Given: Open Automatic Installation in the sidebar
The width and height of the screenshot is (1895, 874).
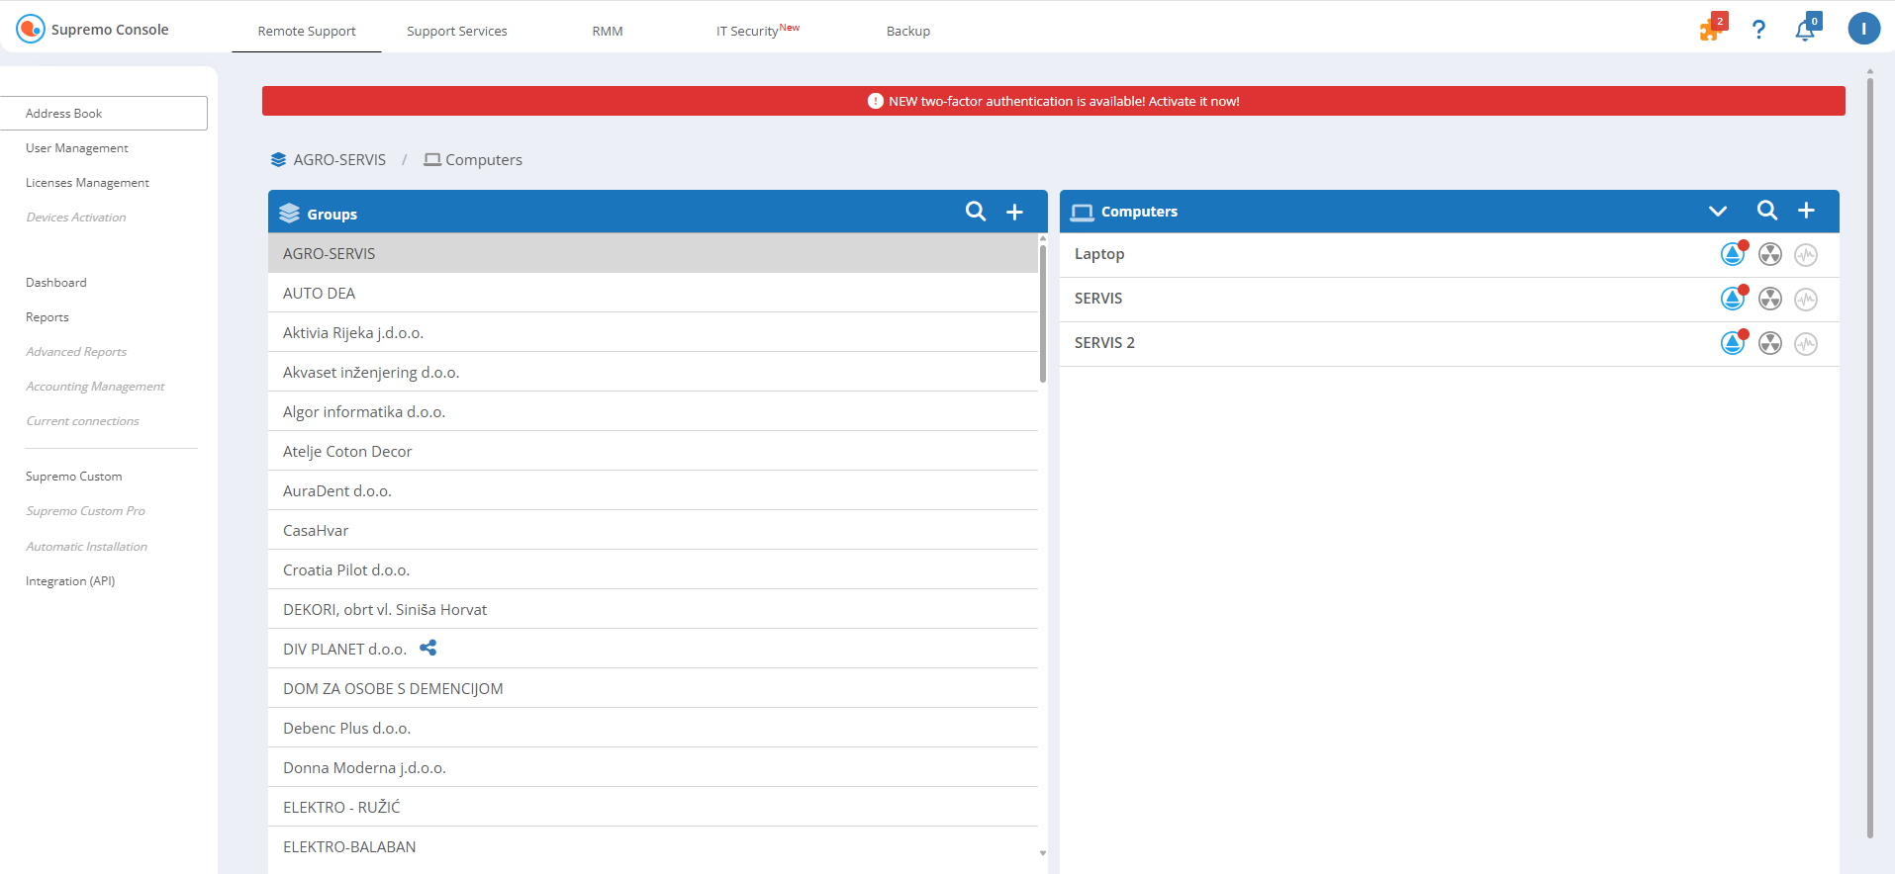Looking at the screenshot, I should tap(86, 547).
